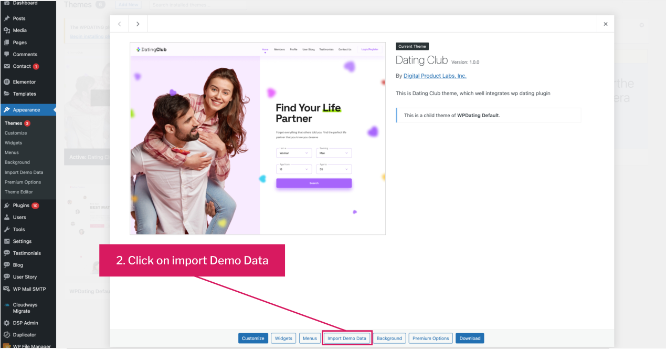Click the Users person icon
The height and width of the screenshot is (349, 666).
pyautogui.click(x=7, y=217)
